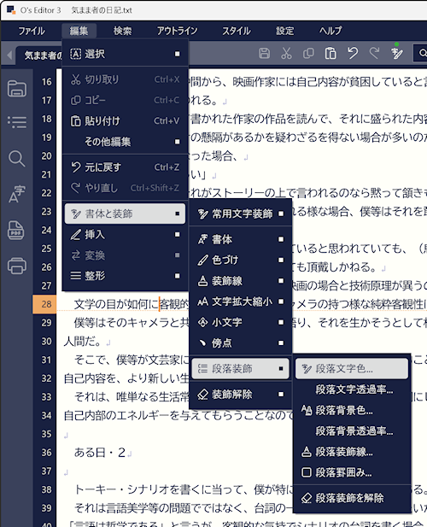The width and height of the screenshot is (427, 527).
Task: Click the sidebar search magnifier icon
Action: (x=17, y=158)
